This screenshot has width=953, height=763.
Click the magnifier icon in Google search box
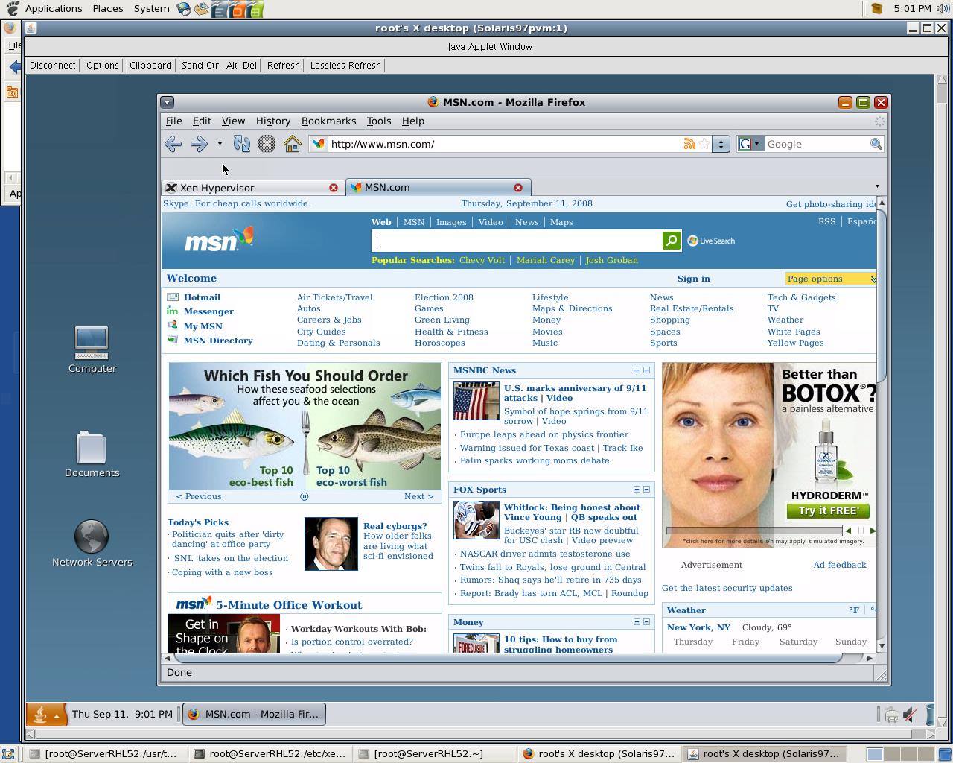pos(876,144)
